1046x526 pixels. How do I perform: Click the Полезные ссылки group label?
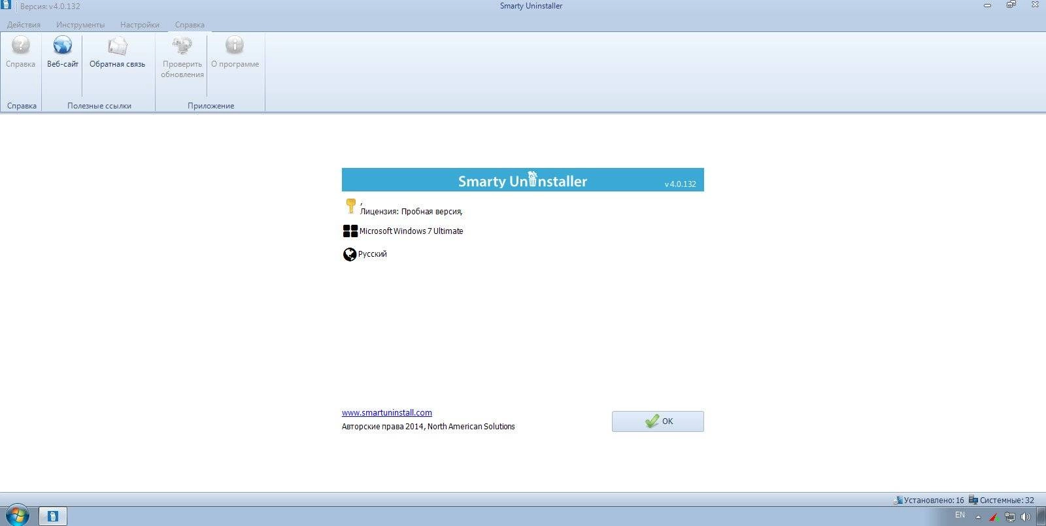click(99, 106)
